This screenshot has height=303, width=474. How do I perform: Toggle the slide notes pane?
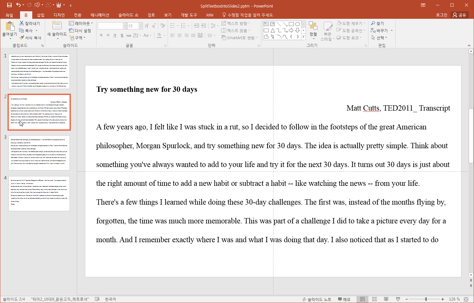click(317, 299)
